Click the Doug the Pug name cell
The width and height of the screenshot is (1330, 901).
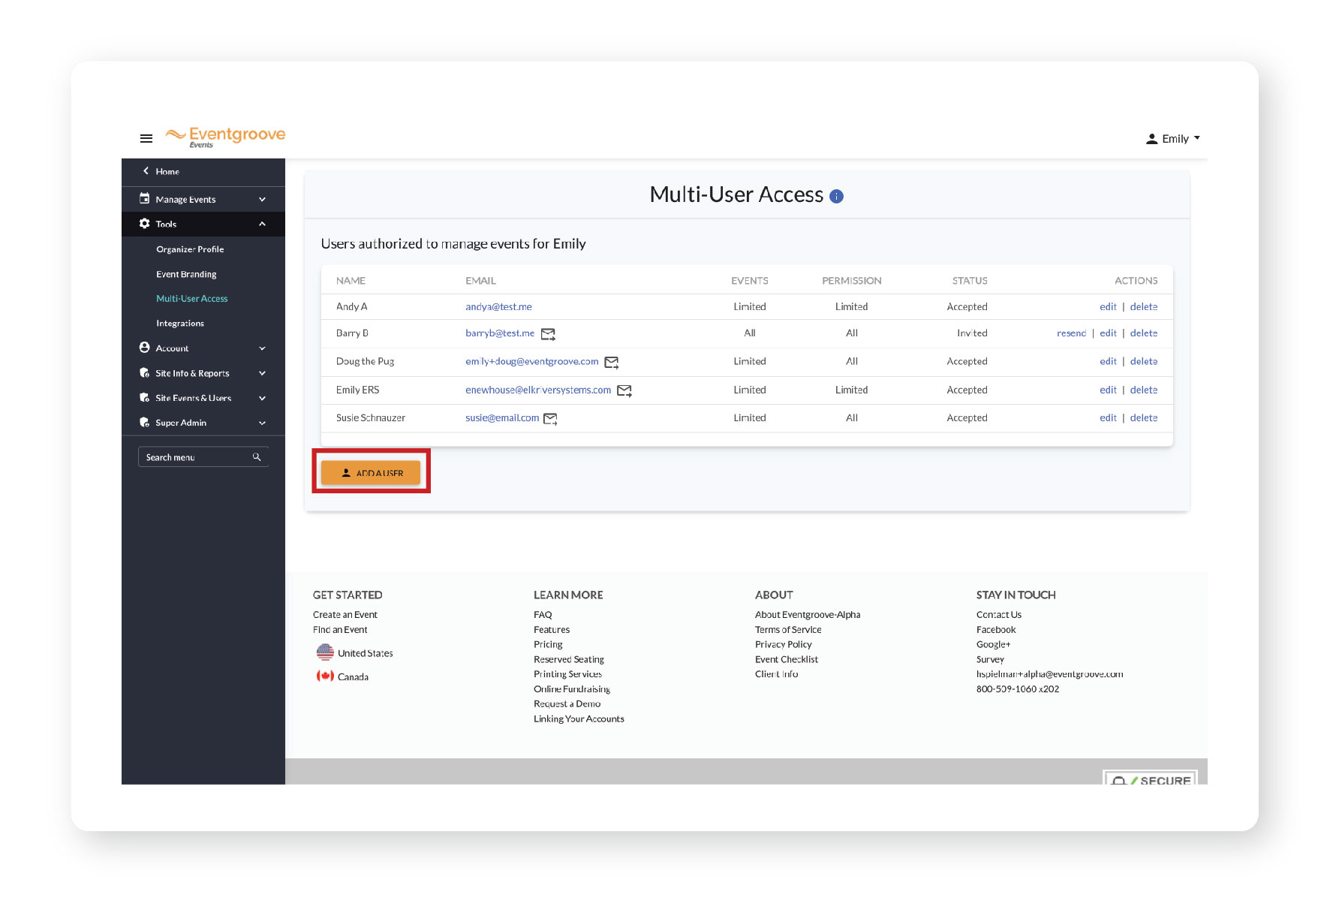365,362
